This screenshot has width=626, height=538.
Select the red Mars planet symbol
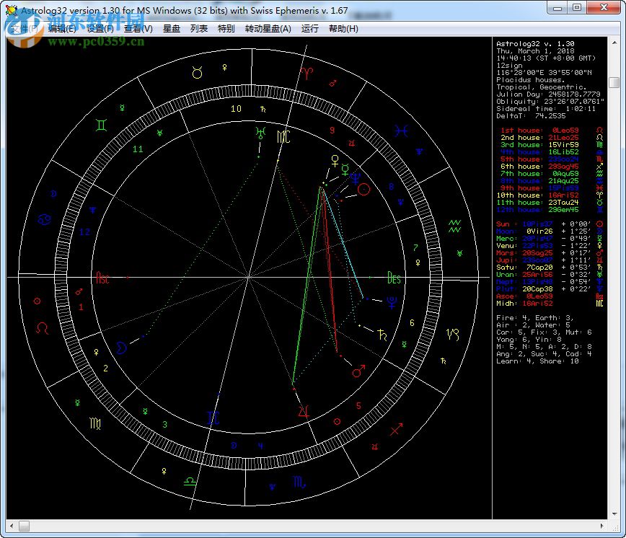358,371
